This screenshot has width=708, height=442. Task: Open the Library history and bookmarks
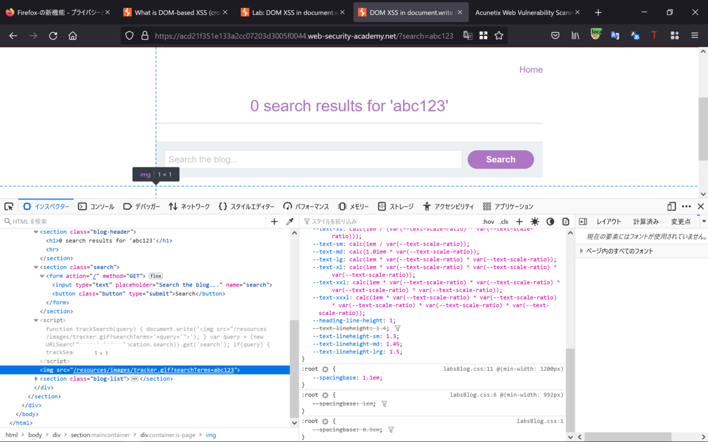point(575,36)
